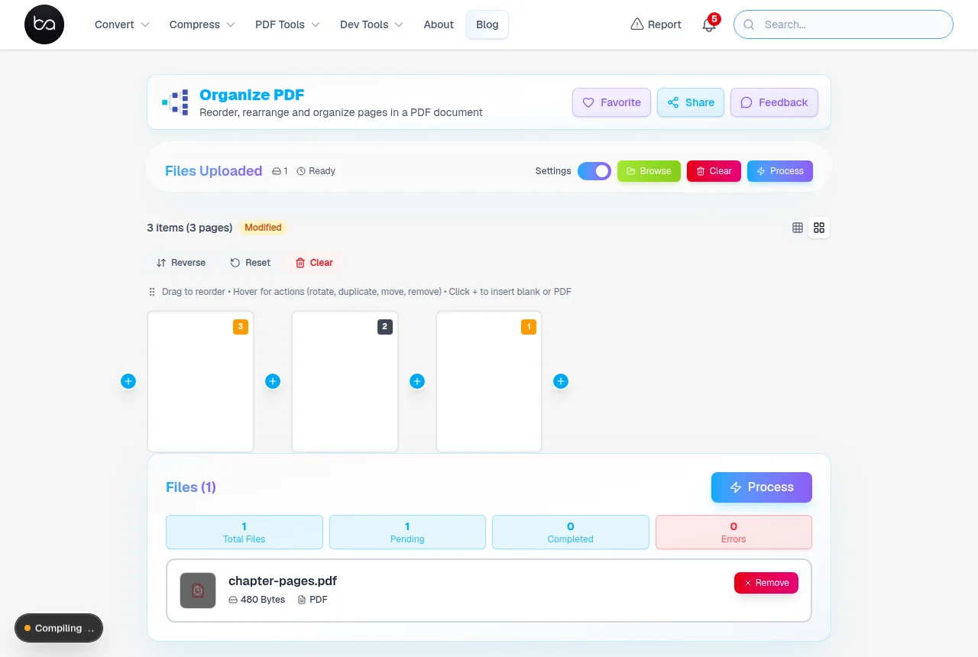Viewport: 978px width, 657px height.
Task: Open the Blog tab
Action: click(487, 24)
